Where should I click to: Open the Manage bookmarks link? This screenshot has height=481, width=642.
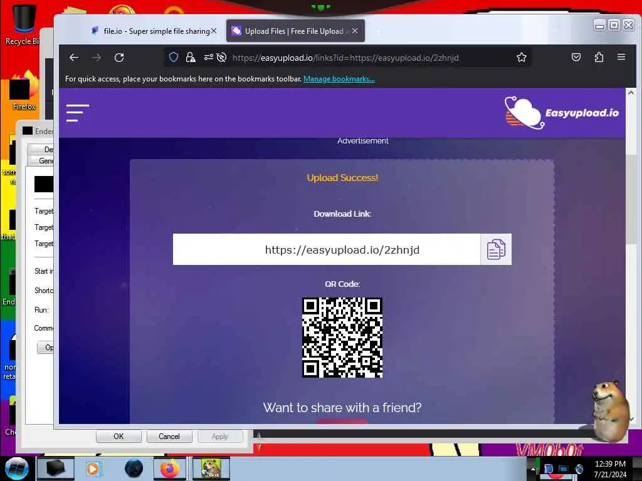(339, 79)
